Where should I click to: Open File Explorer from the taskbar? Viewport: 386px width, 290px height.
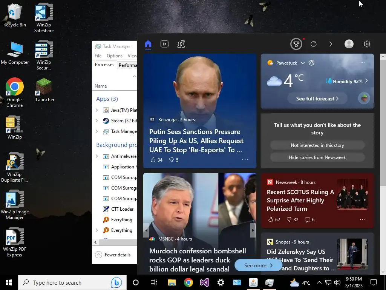(172, 282)
